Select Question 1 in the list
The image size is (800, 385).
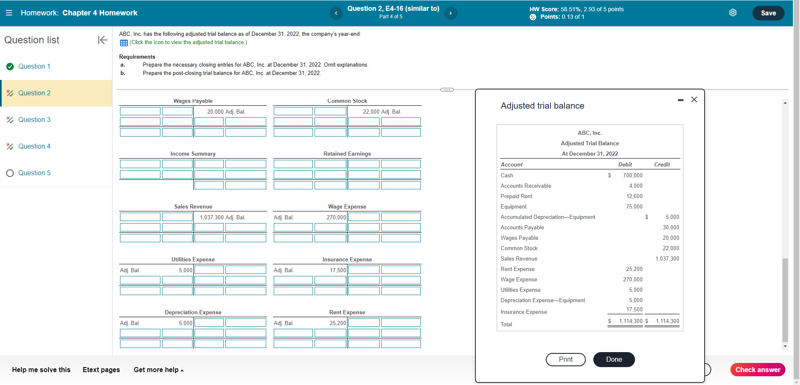[x=34, y=67]
